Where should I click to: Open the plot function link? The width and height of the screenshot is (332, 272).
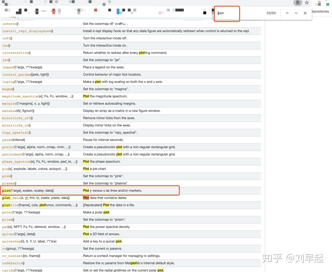6,191
